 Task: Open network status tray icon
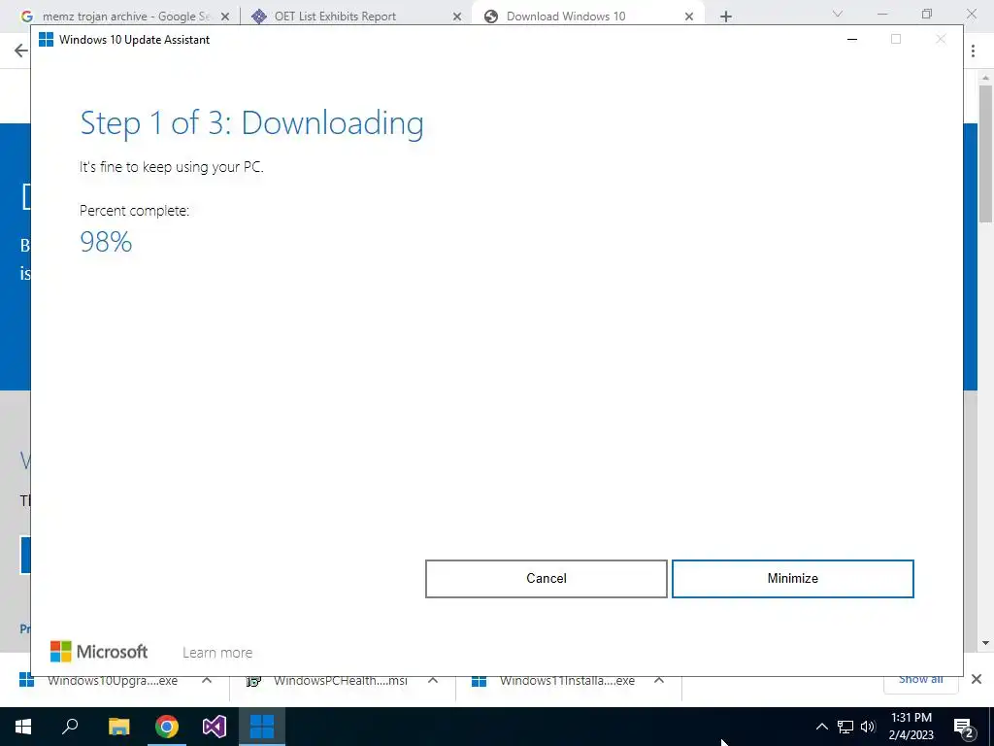point(845,727)
